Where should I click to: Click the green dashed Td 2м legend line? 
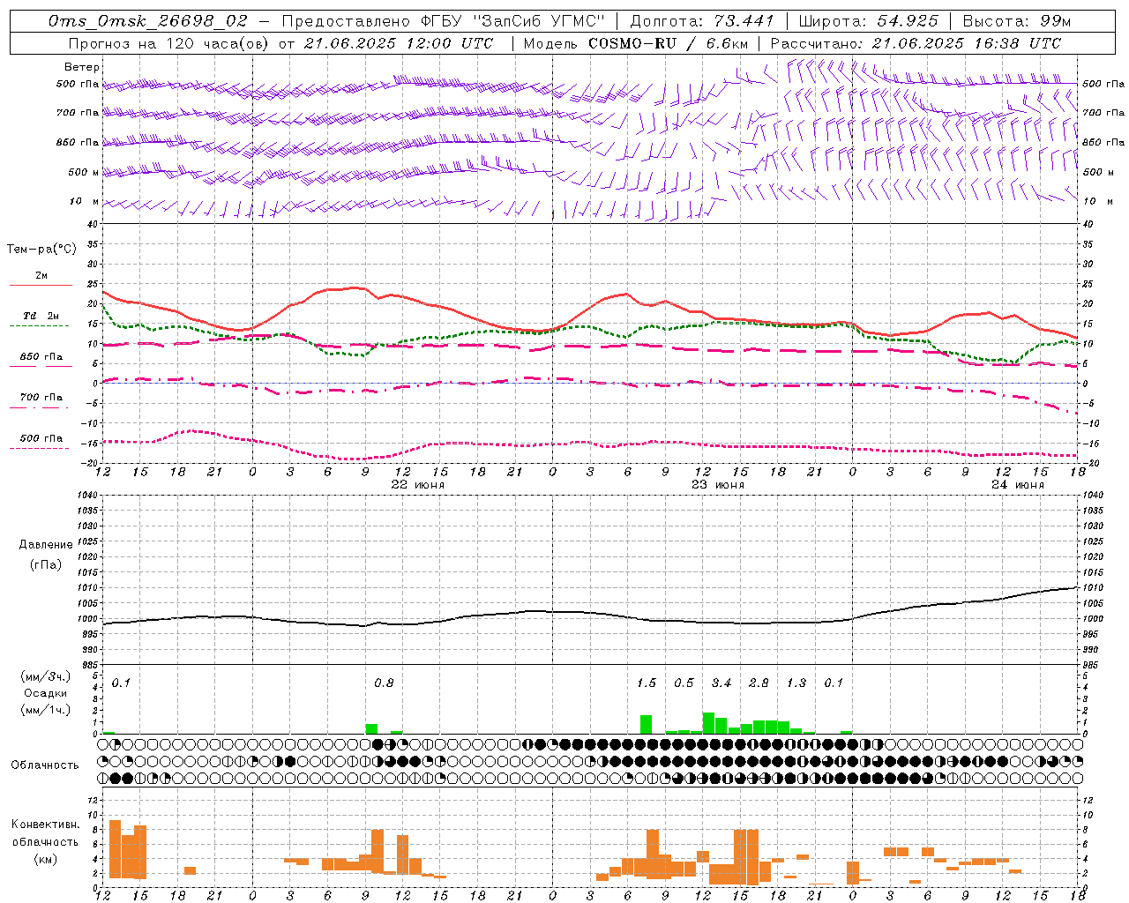pyautogui.click(x=39, y=326)
